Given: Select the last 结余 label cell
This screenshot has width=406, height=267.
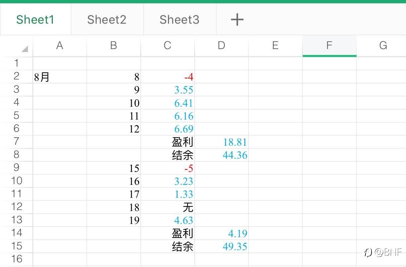Looking at the screenshot, I should click(168, 246).
